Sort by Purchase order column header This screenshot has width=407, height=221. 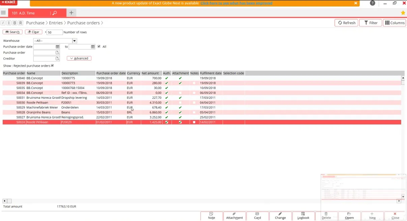tap(14, 73)
